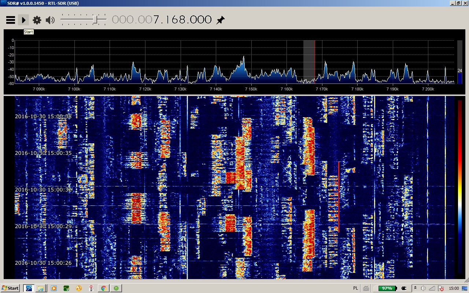Screen dimensions: 469x293
Task: Open the radio antenna tower taskbar icon
Action: 91,288
